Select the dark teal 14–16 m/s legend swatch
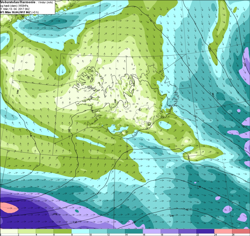The height and width of the screenshot is (236, 250). 134,231
